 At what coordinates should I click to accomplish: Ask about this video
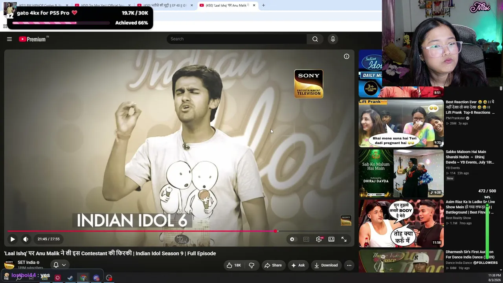[297, 265]
